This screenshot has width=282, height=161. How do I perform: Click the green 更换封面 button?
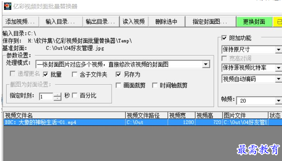click(254, 22)
